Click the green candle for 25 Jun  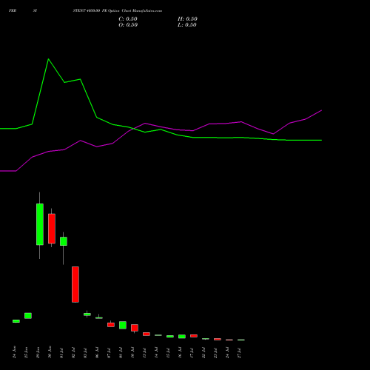28,316
